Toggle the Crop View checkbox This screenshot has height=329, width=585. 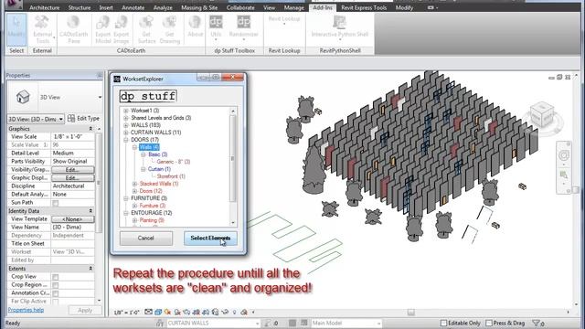coord(55,277)
